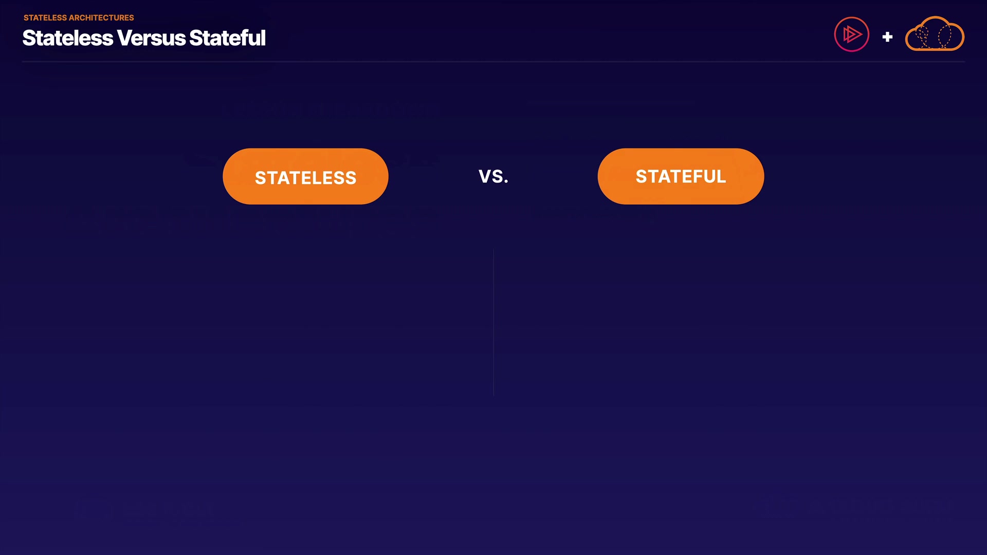Click the blank gap between VS. and STATEFUL pill

click(553, 176)
